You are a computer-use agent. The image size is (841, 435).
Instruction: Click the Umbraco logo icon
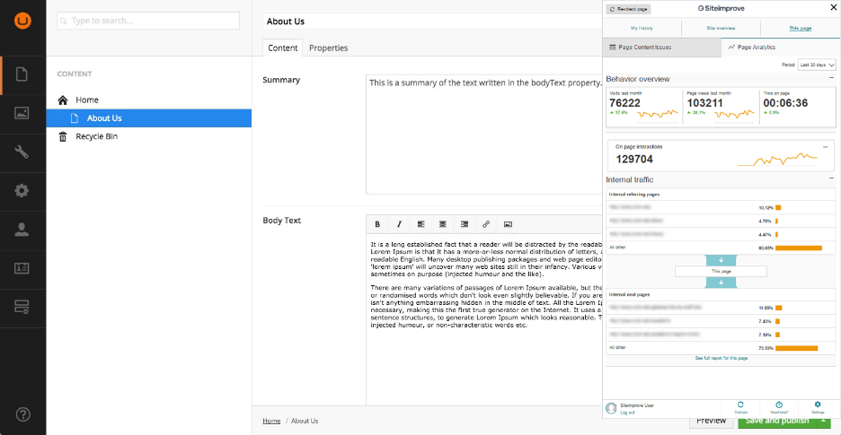22,21
